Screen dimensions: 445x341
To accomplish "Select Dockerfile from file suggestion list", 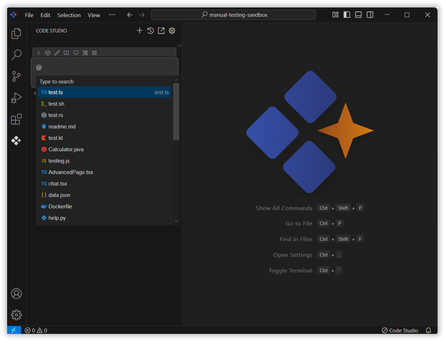I will coord(104,207).
